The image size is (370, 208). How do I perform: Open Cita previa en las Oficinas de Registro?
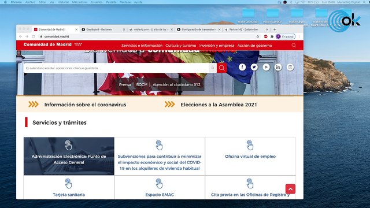tap(250, 195)
